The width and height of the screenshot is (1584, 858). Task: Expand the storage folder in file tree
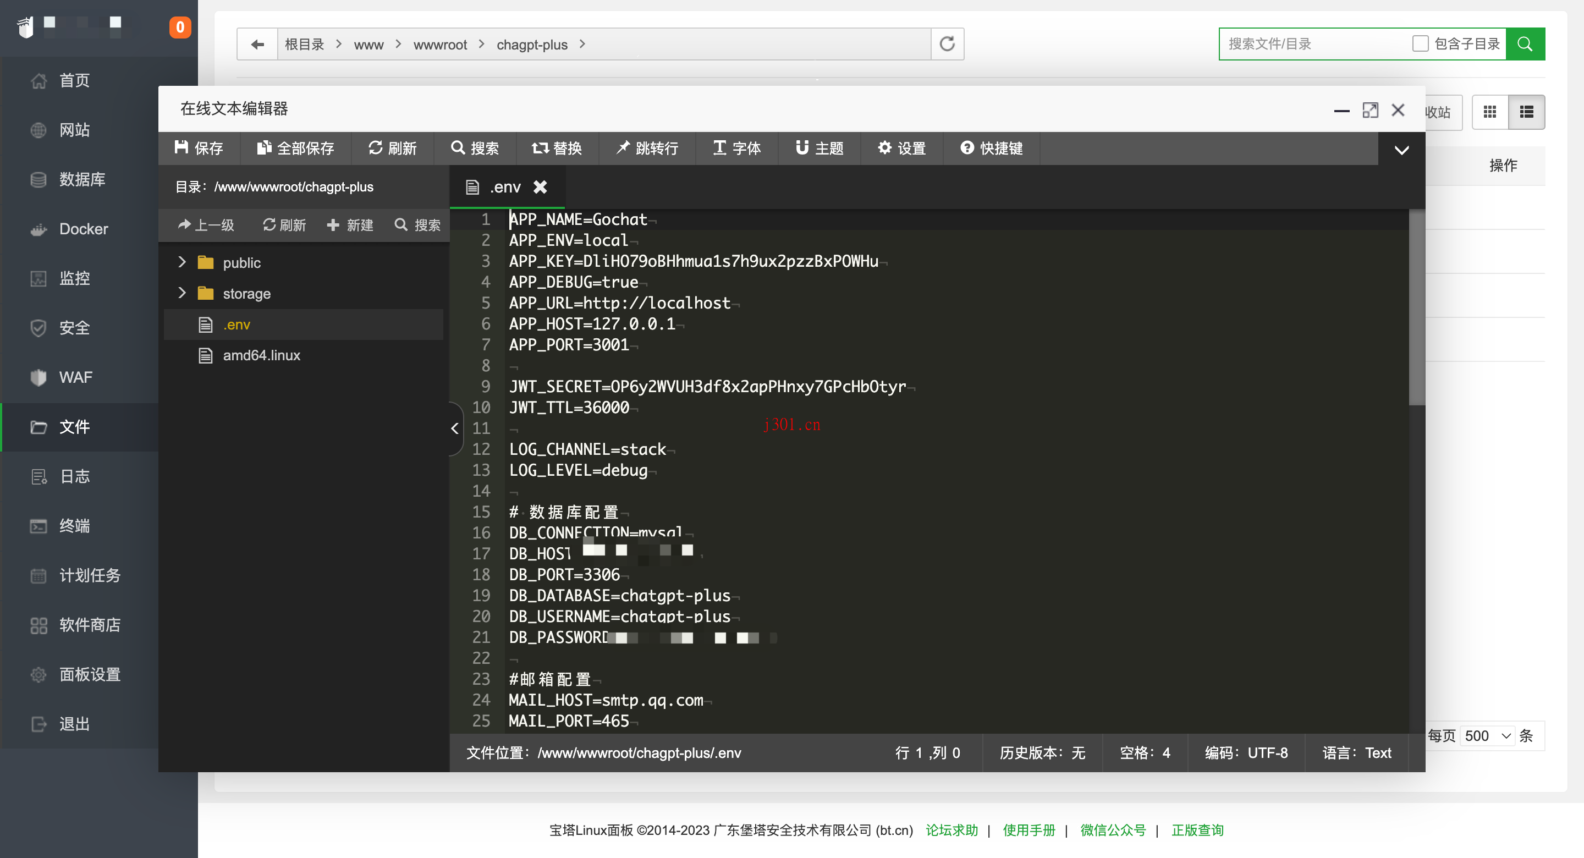pos(182,293)
